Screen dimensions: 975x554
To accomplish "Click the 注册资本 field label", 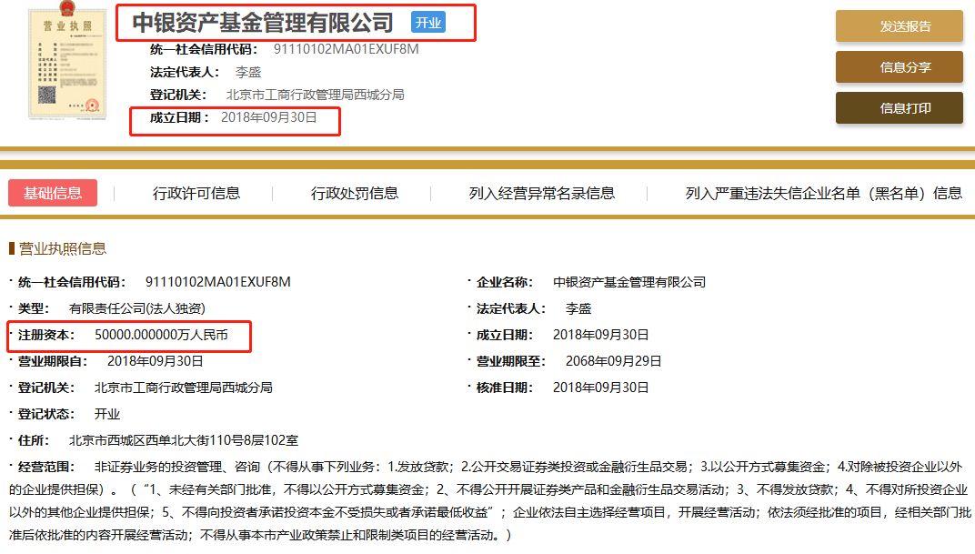I will coord(46,335).
